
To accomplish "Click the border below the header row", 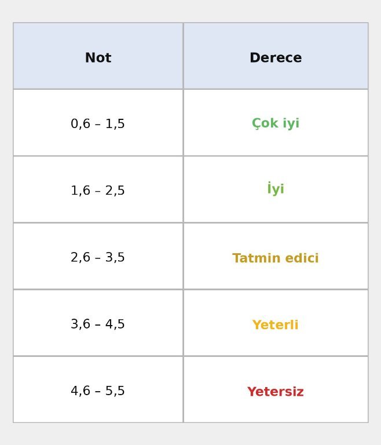I will [190, 89].
